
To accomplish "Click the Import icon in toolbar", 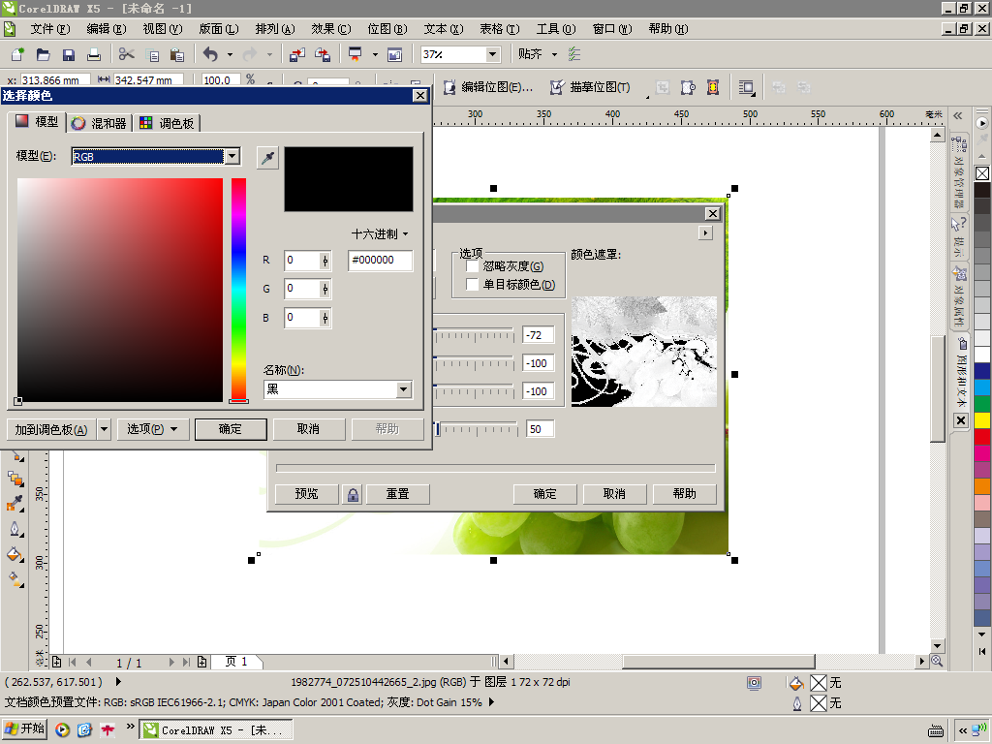I will 296,54.
